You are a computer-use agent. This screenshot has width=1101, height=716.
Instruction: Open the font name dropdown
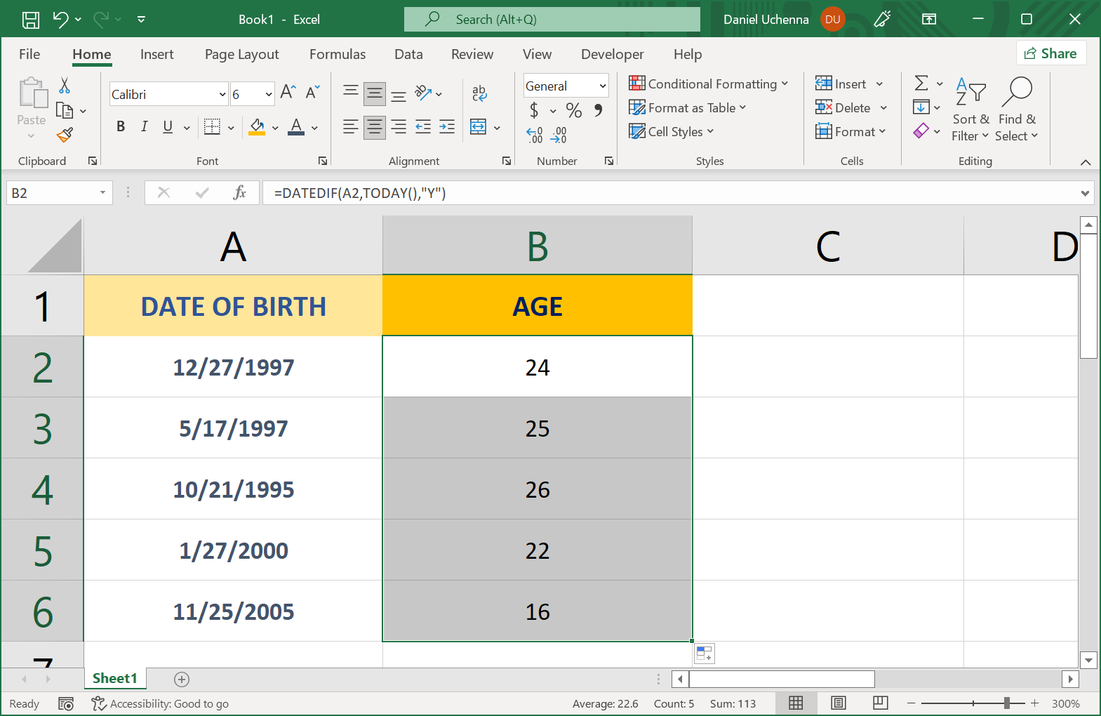(x=222, y=94)
